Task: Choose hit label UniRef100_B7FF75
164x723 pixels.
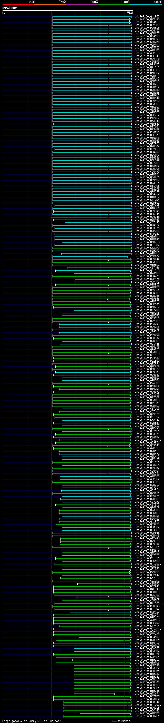Action: (x=147, y=279)
